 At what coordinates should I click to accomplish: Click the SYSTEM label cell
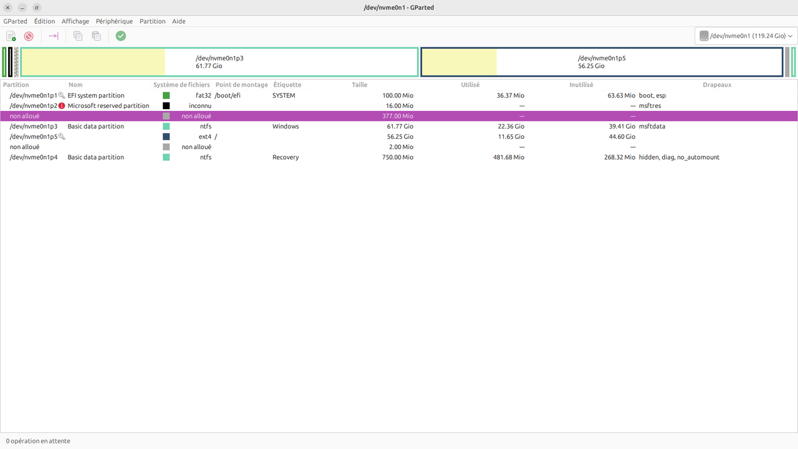(x=284, y=95)
